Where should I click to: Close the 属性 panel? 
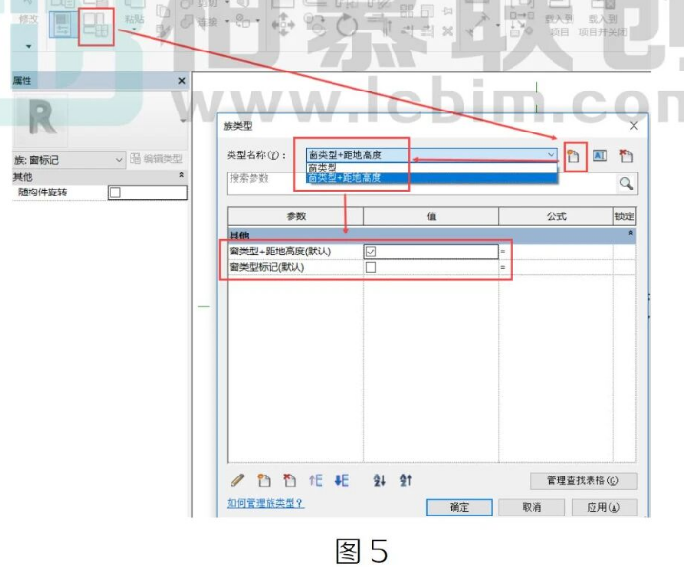pos(182,81)
